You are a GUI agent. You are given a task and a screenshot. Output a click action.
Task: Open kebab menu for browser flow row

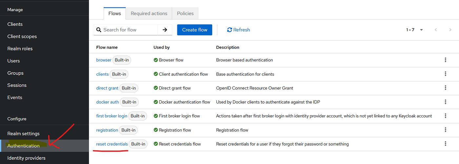tap(445, 60)
